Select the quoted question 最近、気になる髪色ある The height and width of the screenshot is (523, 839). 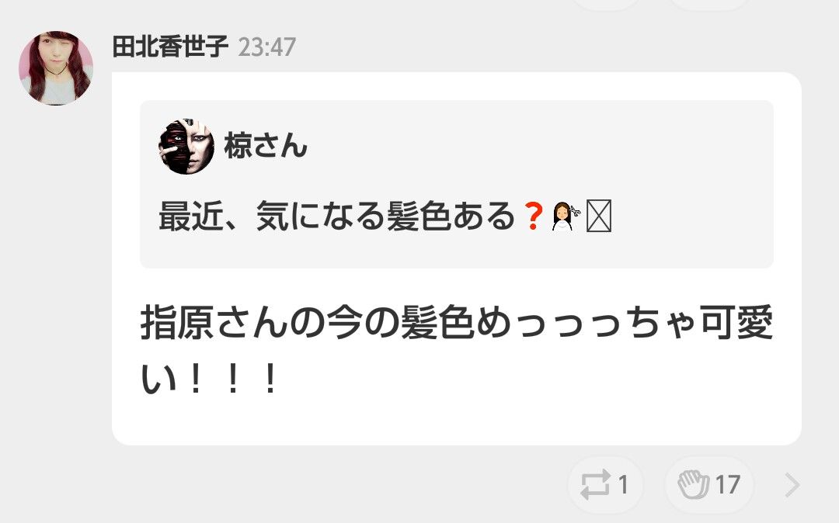click(337, 216)
